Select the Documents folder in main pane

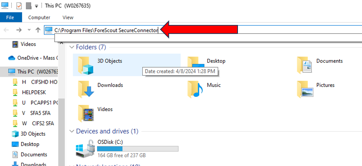(320, 65)
